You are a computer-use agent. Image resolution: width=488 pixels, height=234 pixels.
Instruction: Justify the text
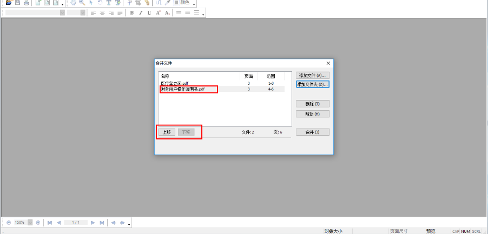click(120, 13)
